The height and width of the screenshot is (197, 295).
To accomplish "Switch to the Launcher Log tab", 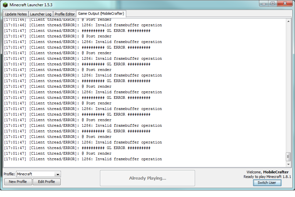I will (x=41, y=14).
